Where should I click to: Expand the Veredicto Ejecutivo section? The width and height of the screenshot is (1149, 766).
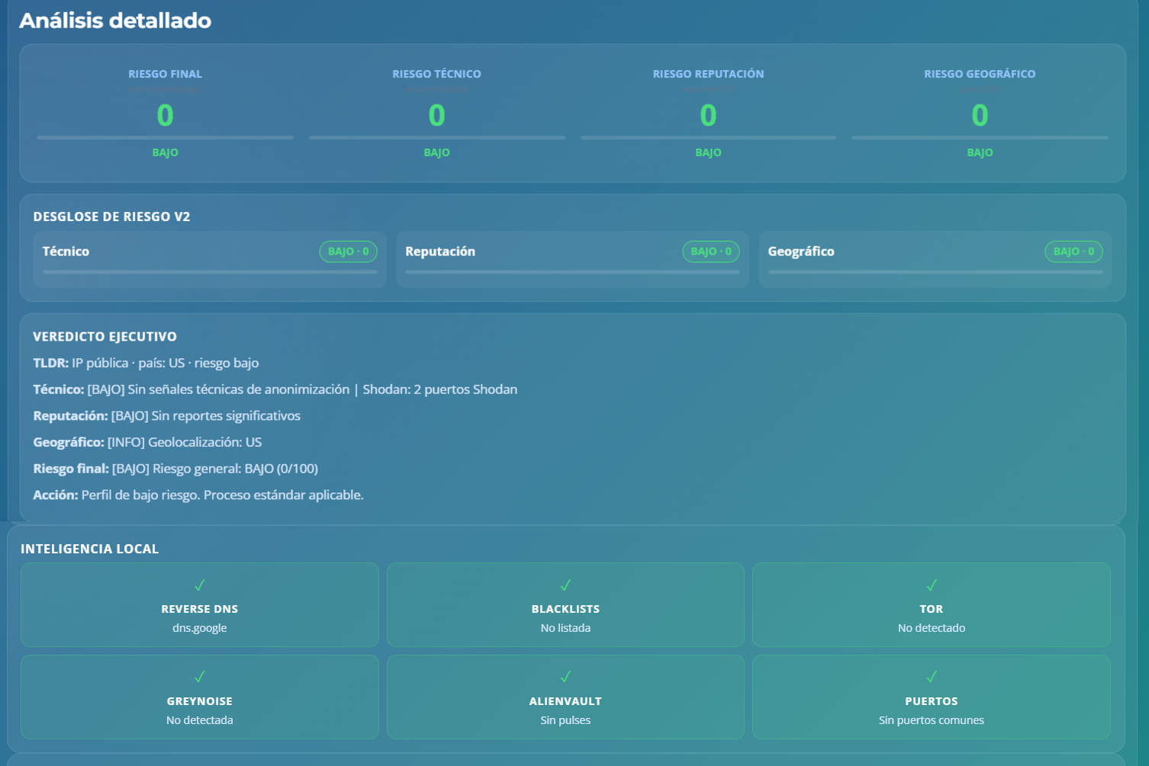105,336
